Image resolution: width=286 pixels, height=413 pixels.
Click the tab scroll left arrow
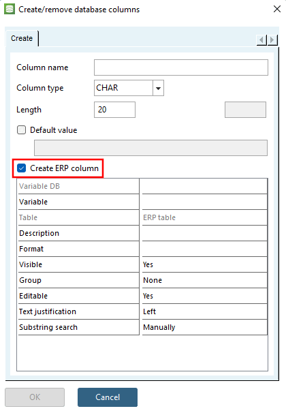(x=261, y=40)
